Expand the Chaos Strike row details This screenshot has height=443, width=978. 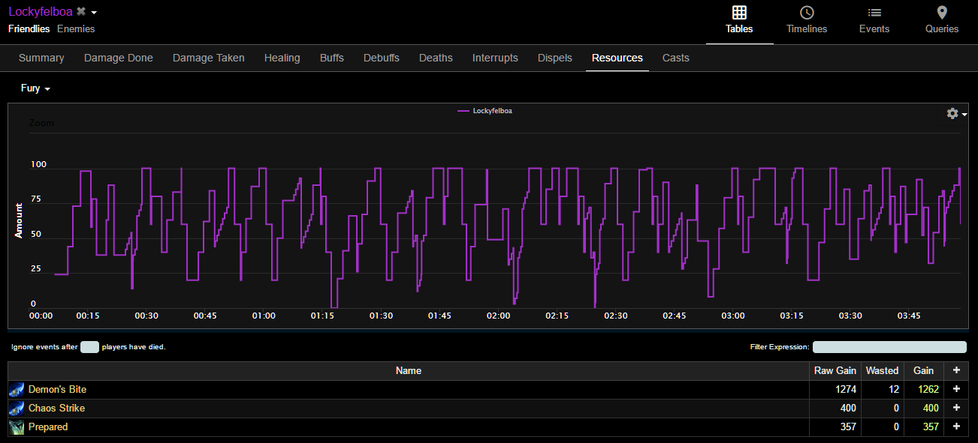pyautogui.click(x=955, y=409)
